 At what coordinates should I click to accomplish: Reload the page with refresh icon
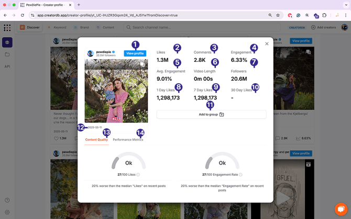coord(23,15)
